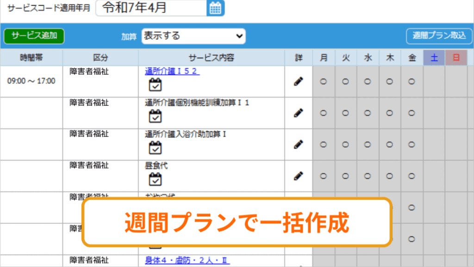Click the 通所介護個別機能訓練加算Ⅰ1 text
Image resolution: width=474 pixels, height=267 pixels.
click(x=197, y=103)
